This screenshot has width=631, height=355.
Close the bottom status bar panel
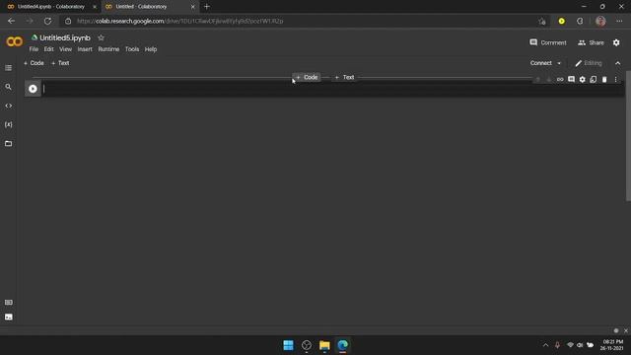pyautogui.click(x=626, y=330)
